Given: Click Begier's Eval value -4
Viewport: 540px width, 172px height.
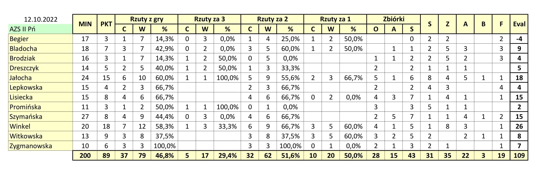Looking at the screenshot, I should click(x=519, y=39).
